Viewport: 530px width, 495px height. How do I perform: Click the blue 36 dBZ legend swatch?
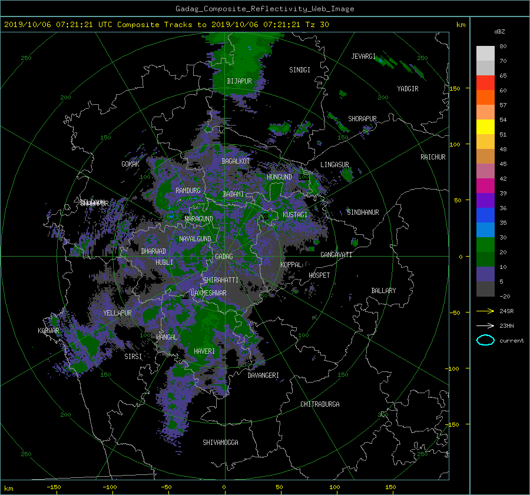(x=485, y=215)
